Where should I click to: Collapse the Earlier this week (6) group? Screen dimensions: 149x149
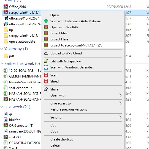point(2,64)
